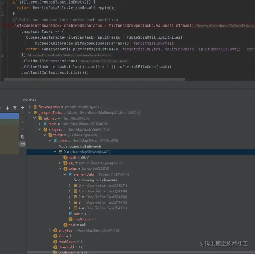Select the size = 1 row
Screen dimensions: 255x254
(141, 236)
